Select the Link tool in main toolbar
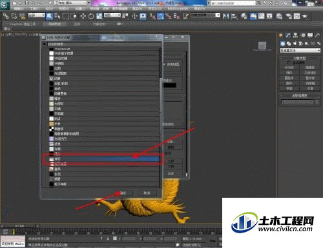 click(x=6, y=16)
